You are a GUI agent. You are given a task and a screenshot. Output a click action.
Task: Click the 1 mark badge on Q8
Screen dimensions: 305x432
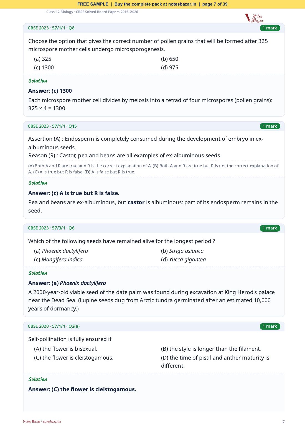coord(270,28)
